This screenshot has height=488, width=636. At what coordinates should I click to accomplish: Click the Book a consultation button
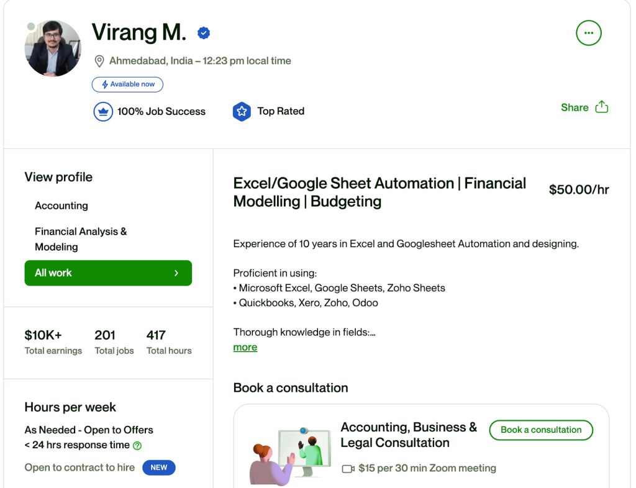tap(540, 430)
